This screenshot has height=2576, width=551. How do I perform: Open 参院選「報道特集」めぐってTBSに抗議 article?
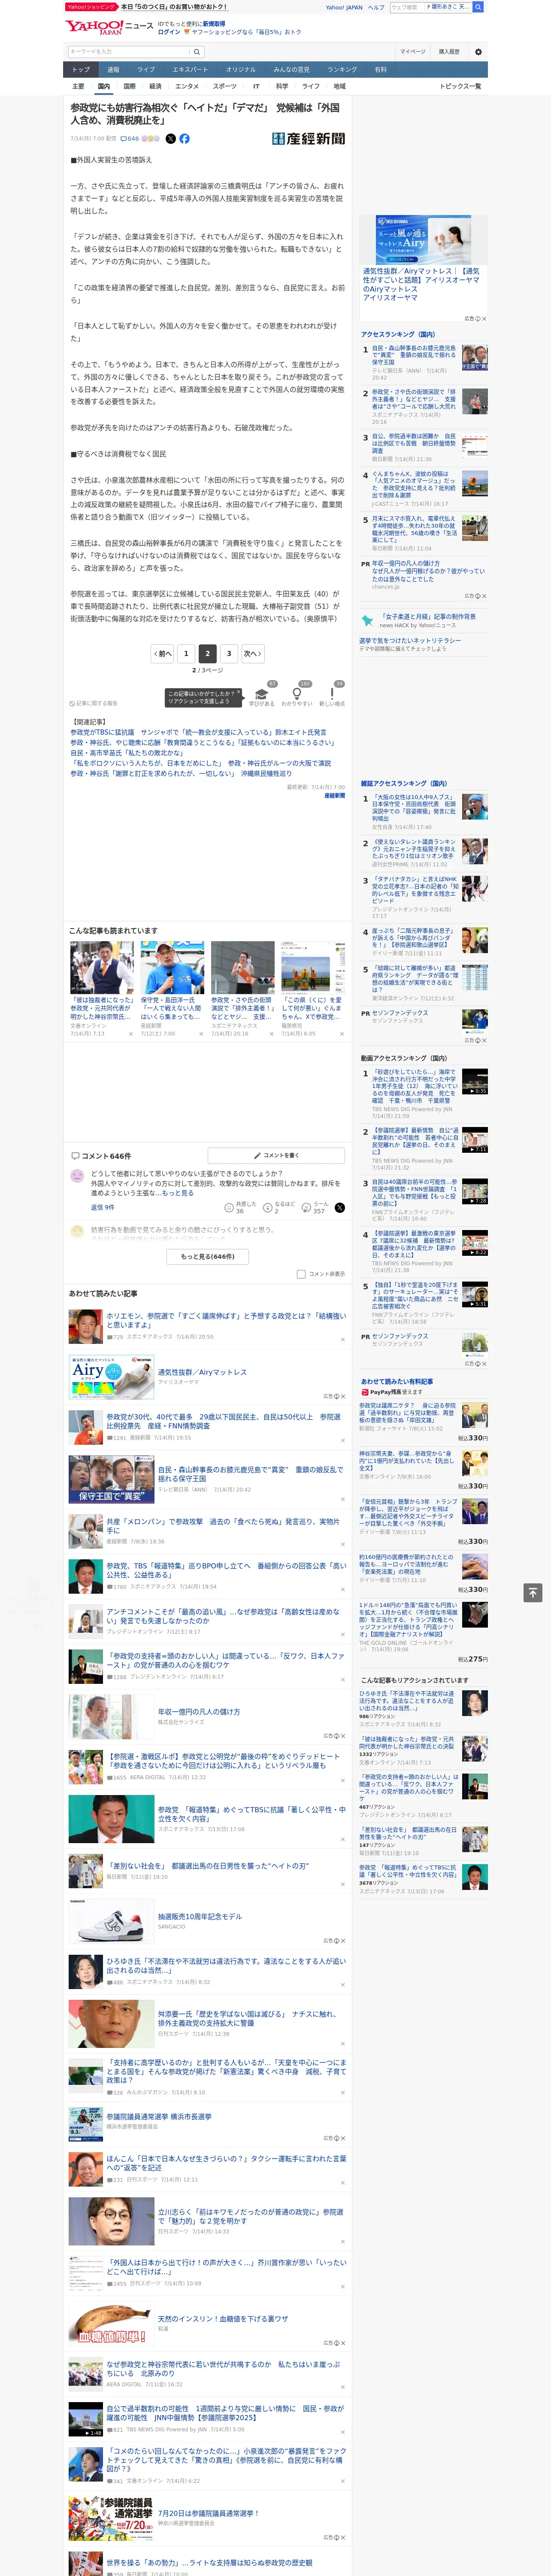(251, 1813)
